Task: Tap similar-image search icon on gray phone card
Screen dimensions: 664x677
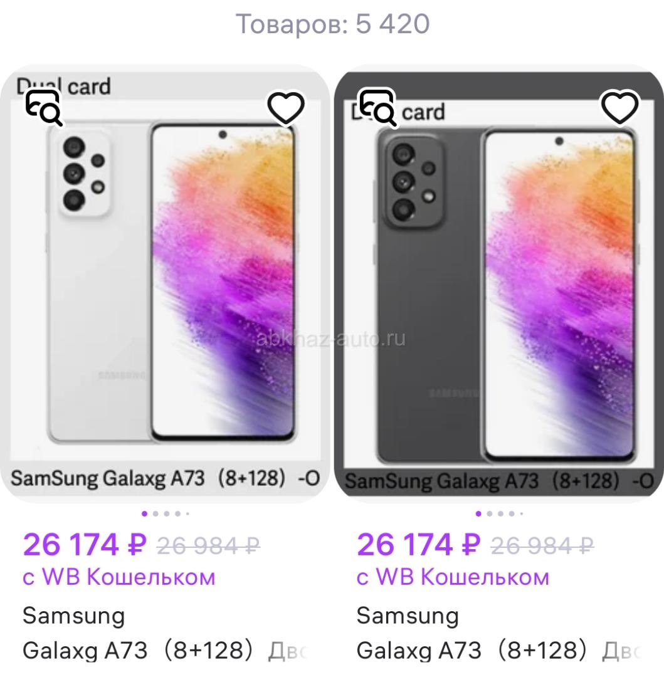Action: (x=377, y=108)
